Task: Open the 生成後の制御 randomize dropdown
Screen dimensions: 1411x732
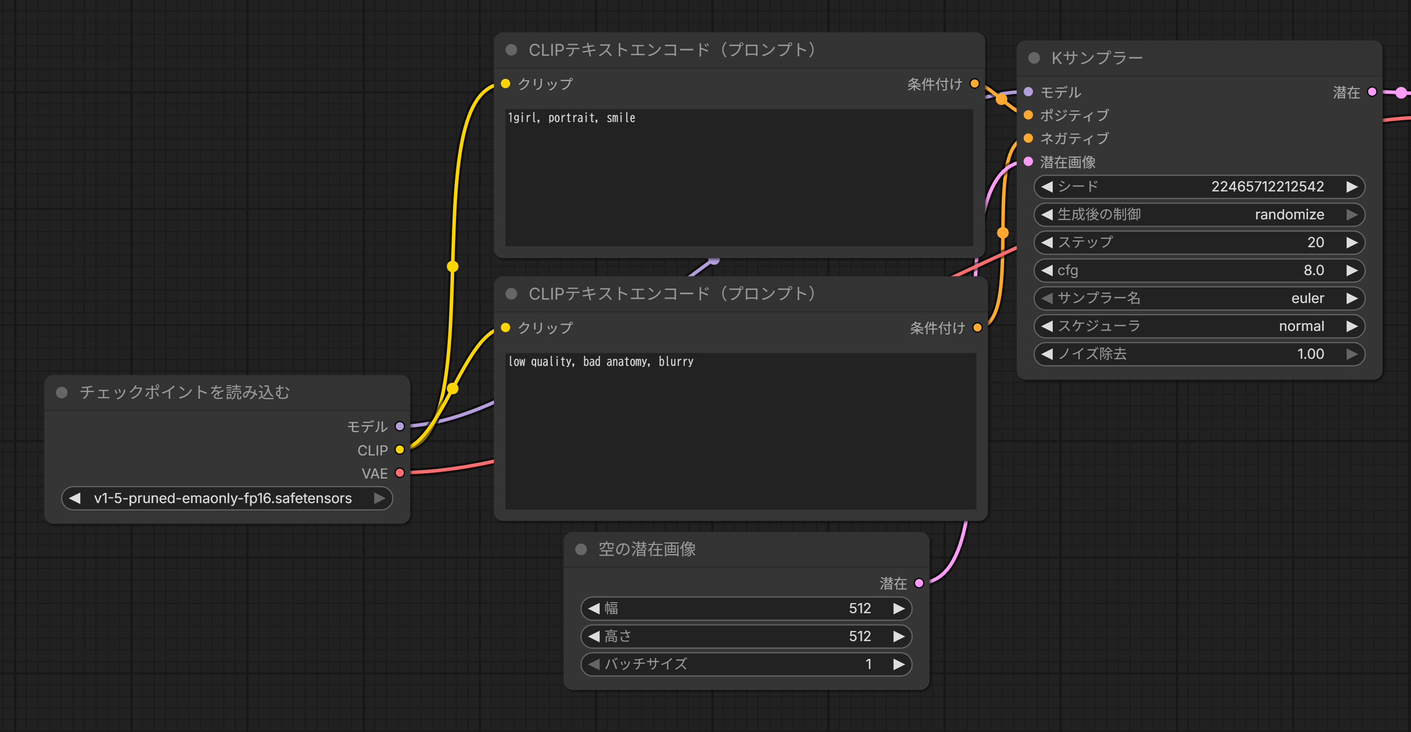Action: [1199, 215]
